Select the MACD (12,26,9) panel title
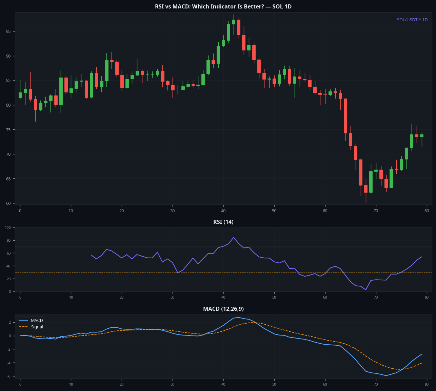Viewport: 436px width, 391px height. [x=223, y=309]
